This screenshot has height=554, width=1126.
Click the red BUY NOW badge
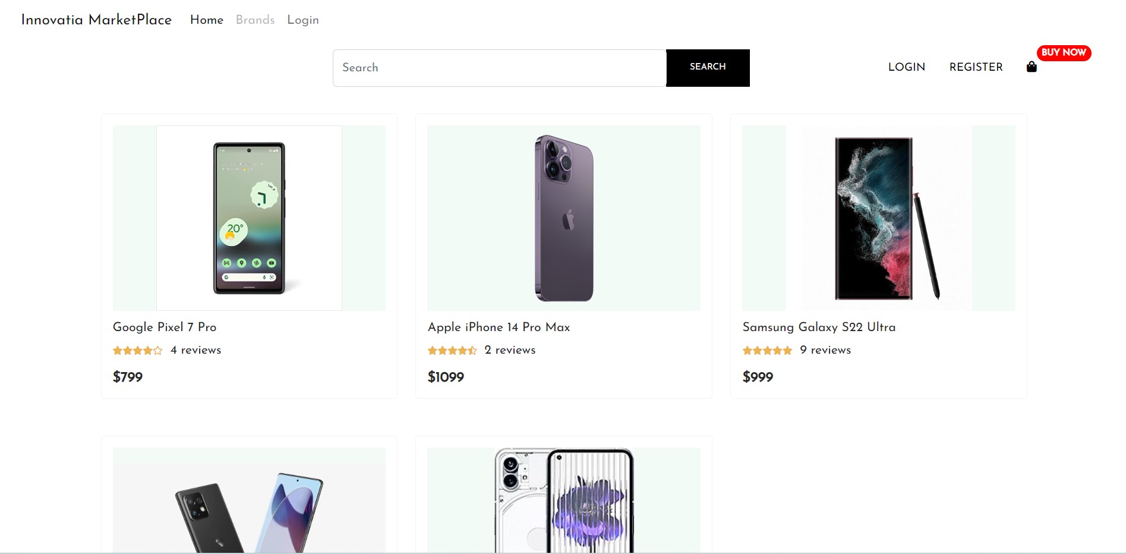pyautogui.click(x=1064, y=53)
